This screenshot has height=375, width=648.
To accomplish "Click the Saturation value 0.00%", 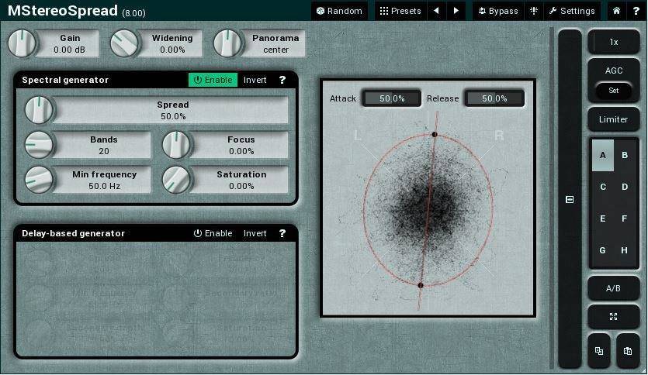I will pyautogui.click(x=241, y=186).
